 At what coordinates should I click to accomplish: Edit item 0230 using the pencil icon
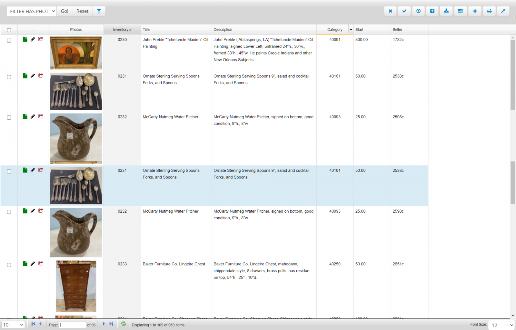tap(33, 39)
